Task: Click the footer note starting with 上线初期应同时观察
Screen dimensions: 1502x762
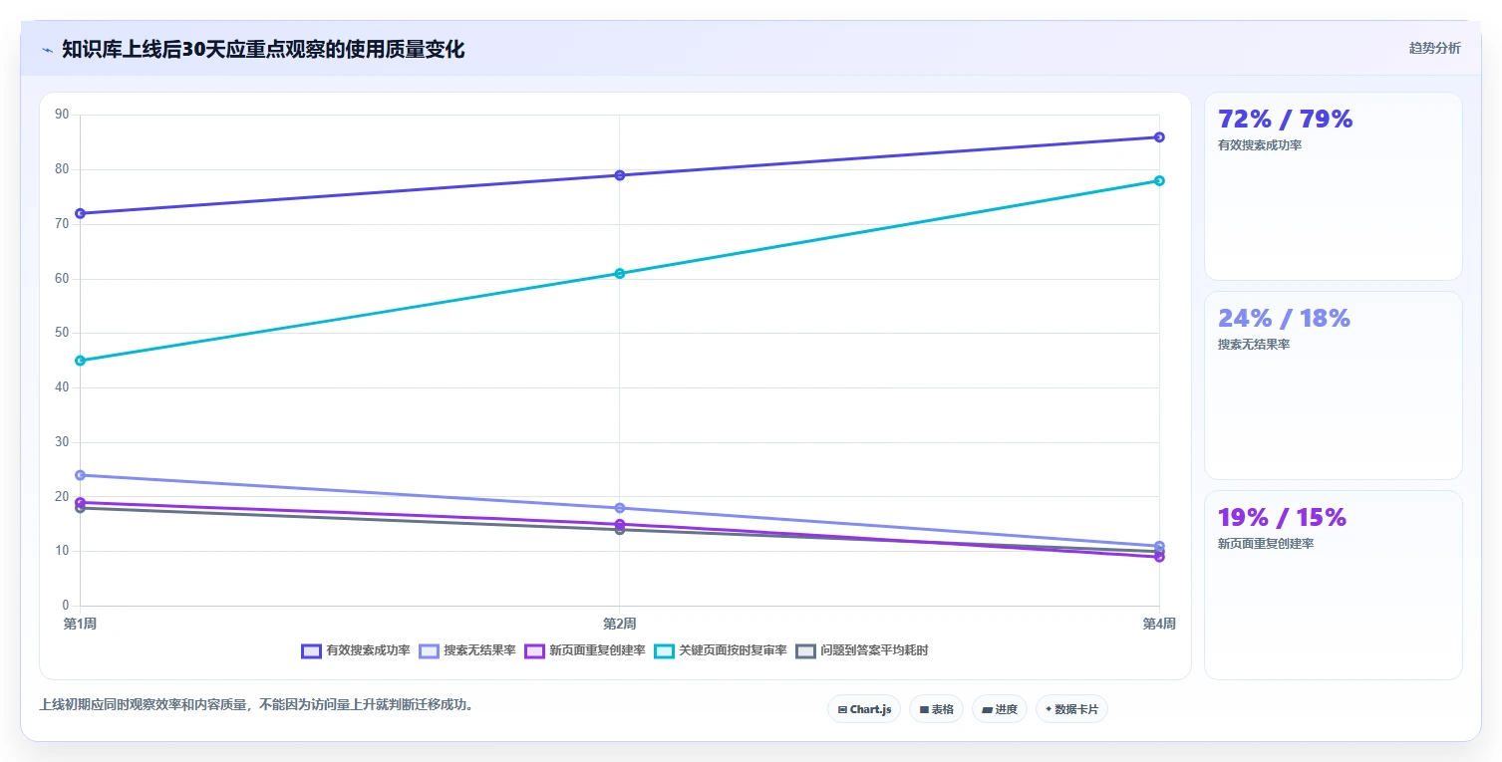Action: tap(258, 704)
